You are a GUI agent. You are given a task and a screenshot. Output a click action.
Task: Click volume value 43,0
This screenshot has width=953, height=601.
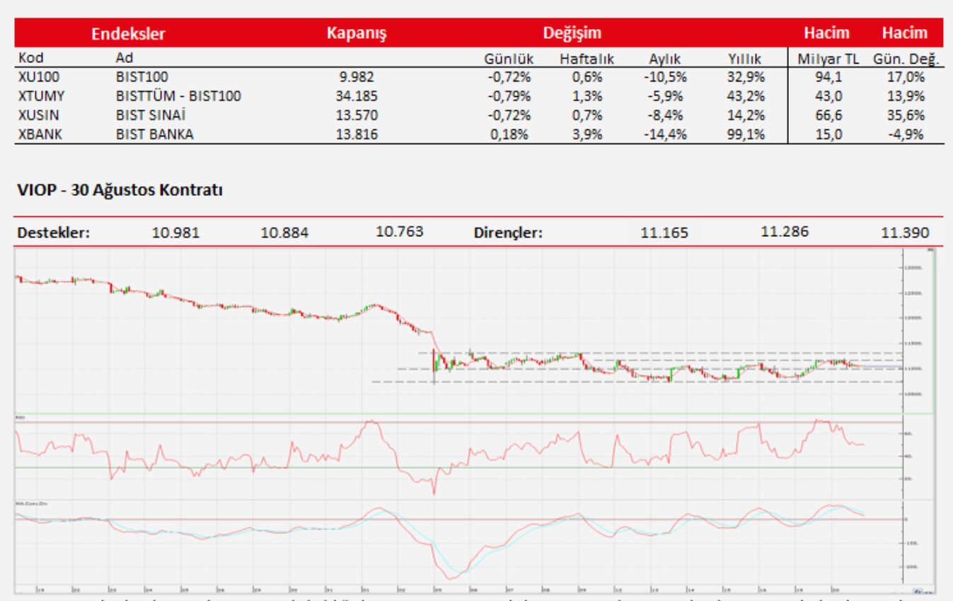point(828,96)
